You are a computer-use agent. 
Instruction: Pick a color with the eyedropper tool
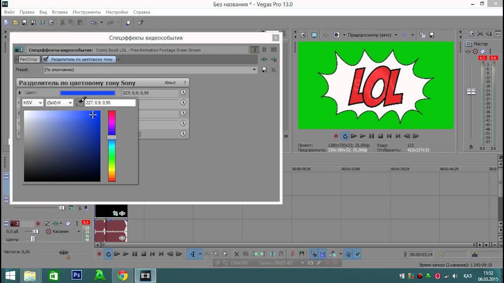(80, 102)
